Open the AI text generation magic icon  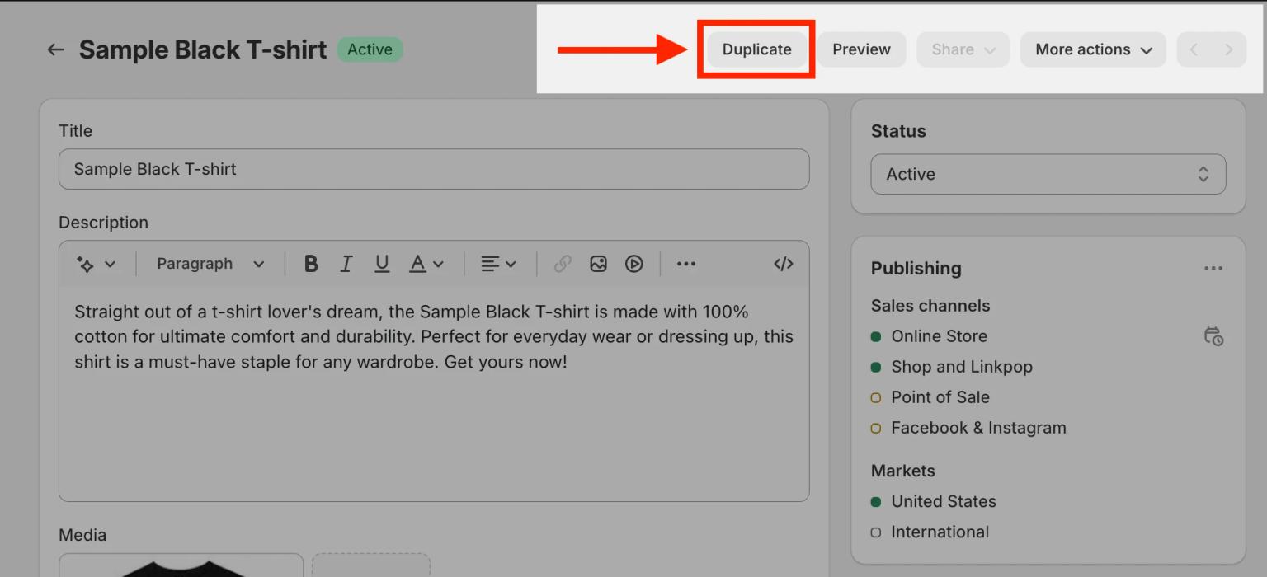tap(96, 264)
